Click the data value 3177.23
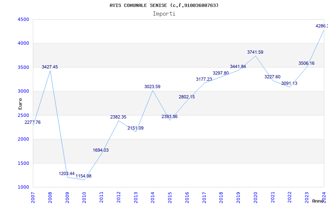This screenshot has height=205, width=328. pos(204,79)
